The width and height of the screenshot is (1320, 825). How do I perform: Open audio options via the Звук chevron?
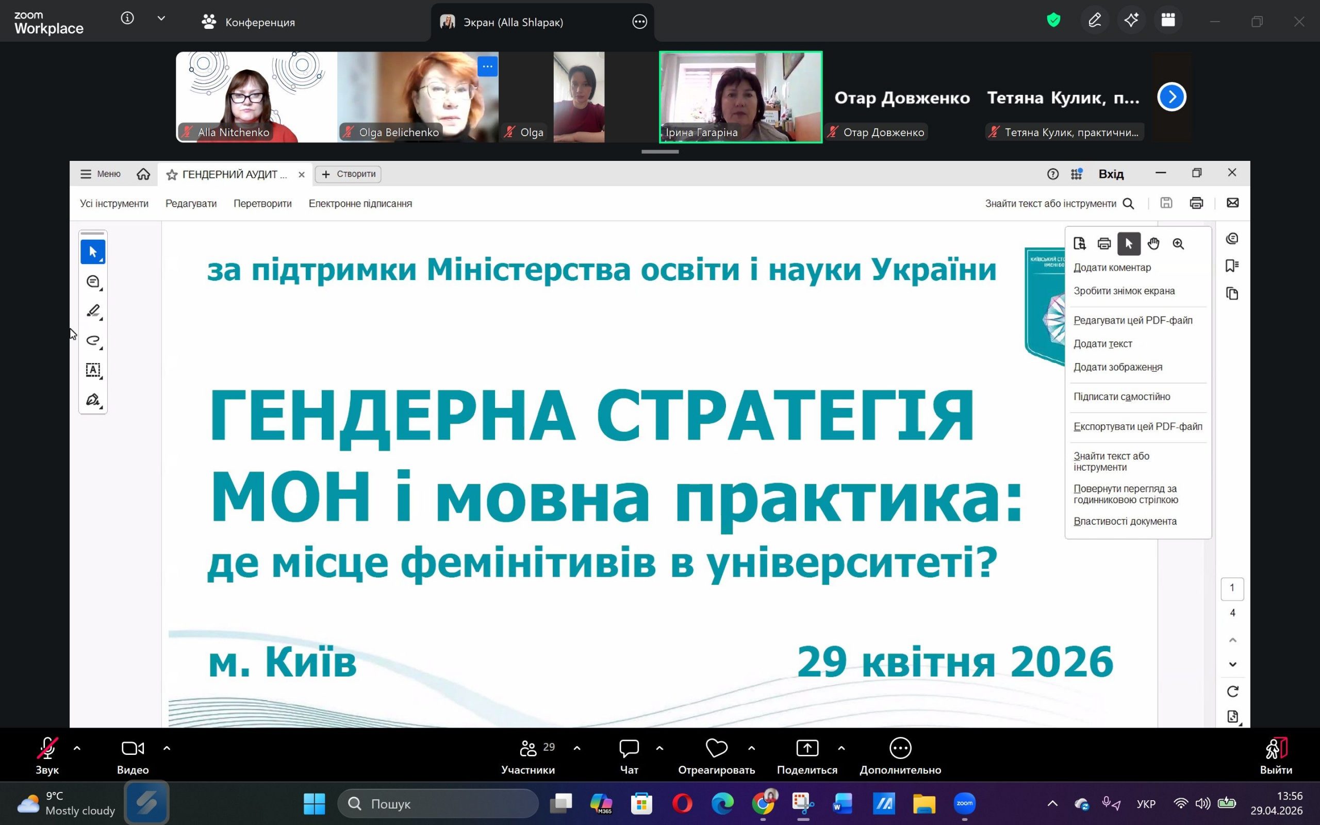coord(76,748)
